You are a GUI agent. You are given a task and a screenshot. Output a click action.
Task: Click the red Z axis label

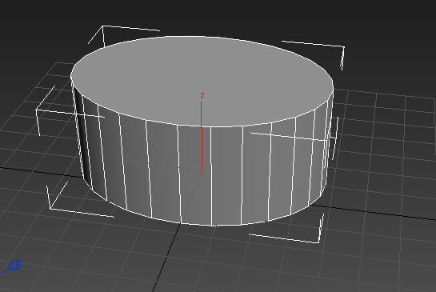[202, 95]
